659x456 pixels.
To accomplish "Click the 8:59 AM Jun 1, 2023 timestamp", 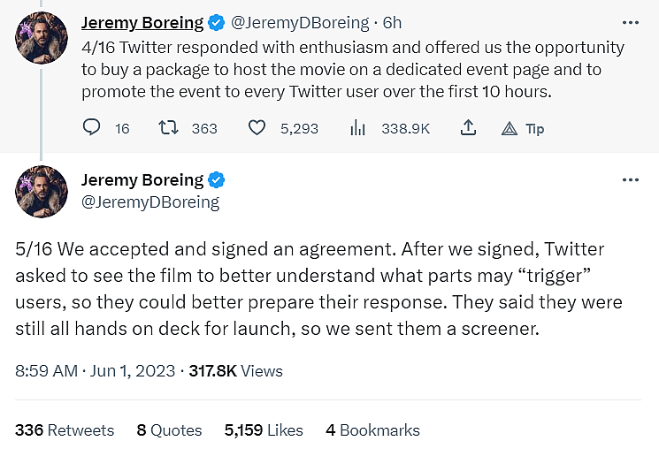I will [94, 371].
